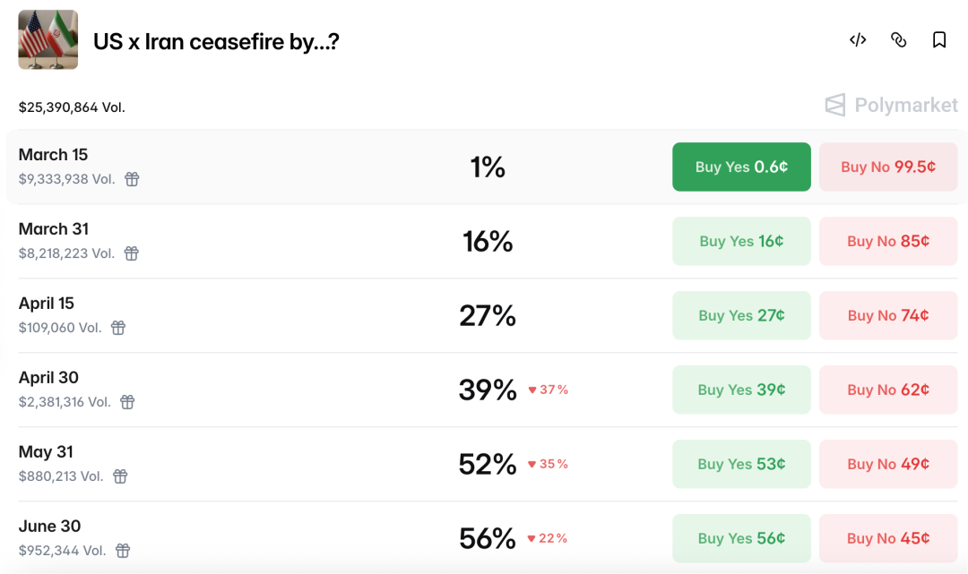Copy the market link icon
Viewport: 968px width, 574px height.
(x=898, y=39)
